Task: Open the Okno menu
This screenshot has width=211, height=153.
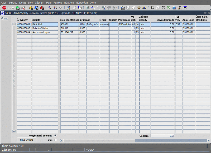Action: tap(93, 3)
